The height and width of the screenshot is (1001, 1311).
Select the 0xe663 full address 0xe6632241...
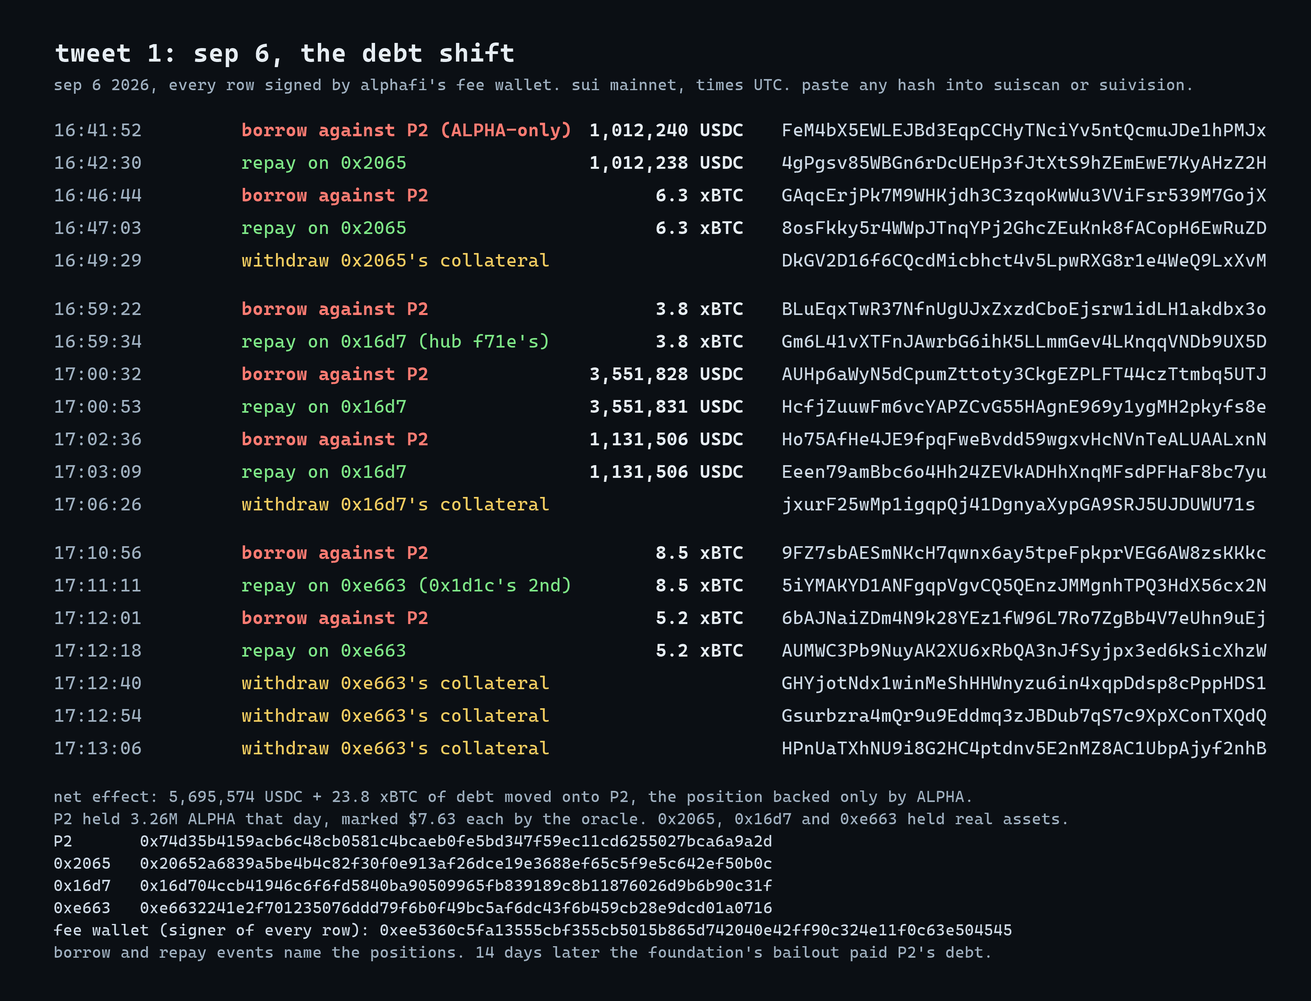(456, 908)
